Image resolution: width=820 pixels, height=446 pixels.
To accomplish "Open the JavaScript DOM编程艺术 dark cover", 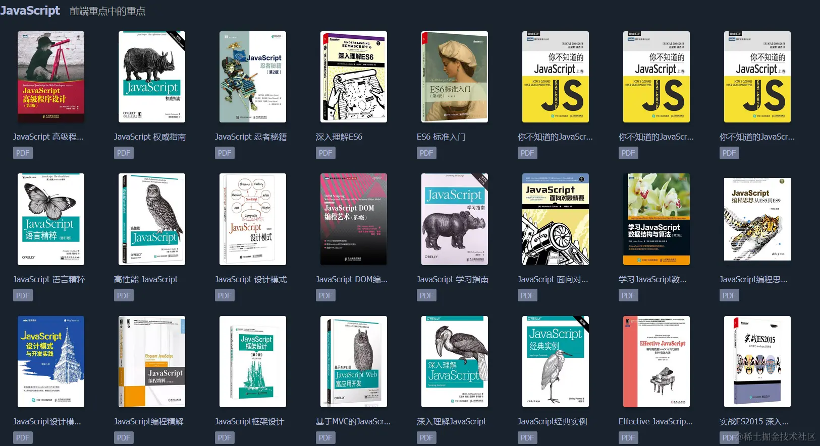I will pyautogui.click(x=354, y=219).
